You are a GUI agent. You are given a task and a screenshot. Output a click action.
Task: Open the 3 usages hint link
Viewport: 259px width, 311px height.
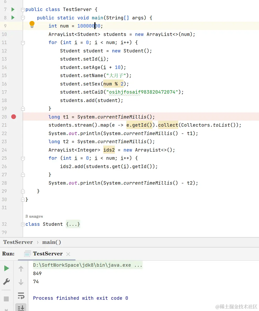pos(34,216)
